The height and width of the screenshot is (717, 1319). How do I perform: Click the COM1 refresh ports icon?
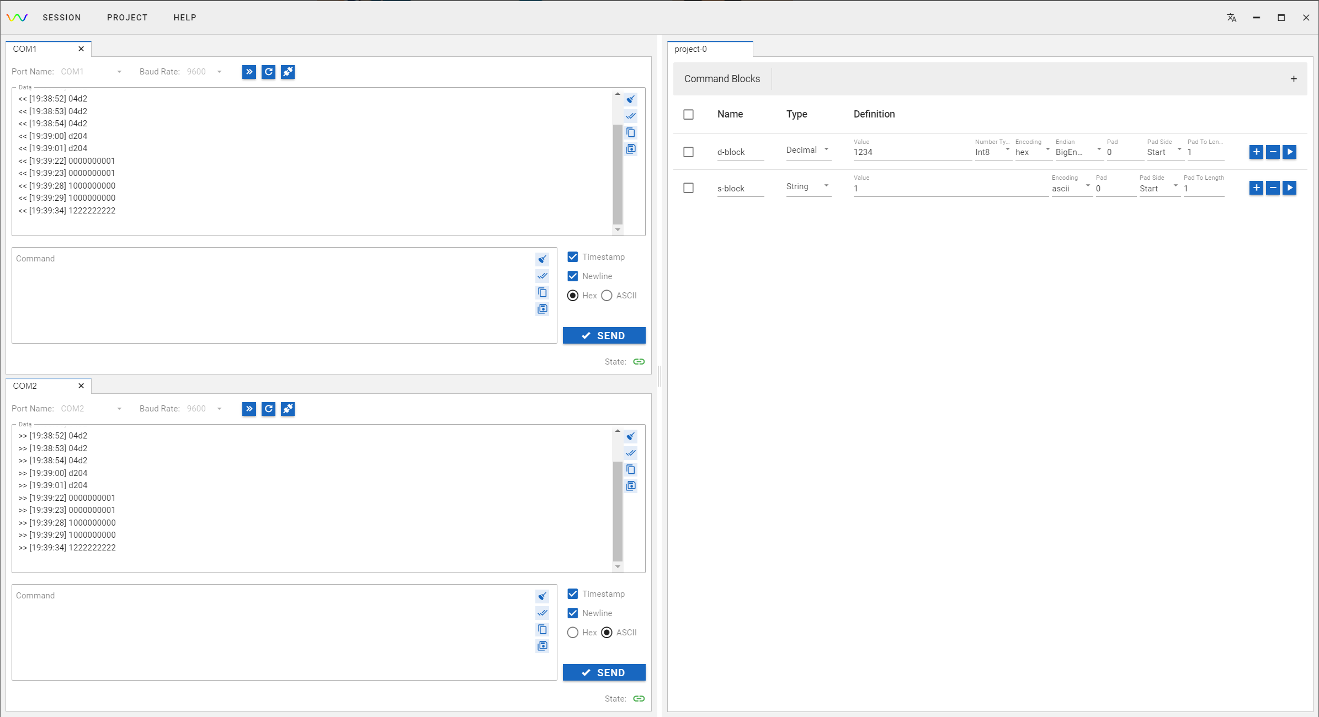[268, 72]
